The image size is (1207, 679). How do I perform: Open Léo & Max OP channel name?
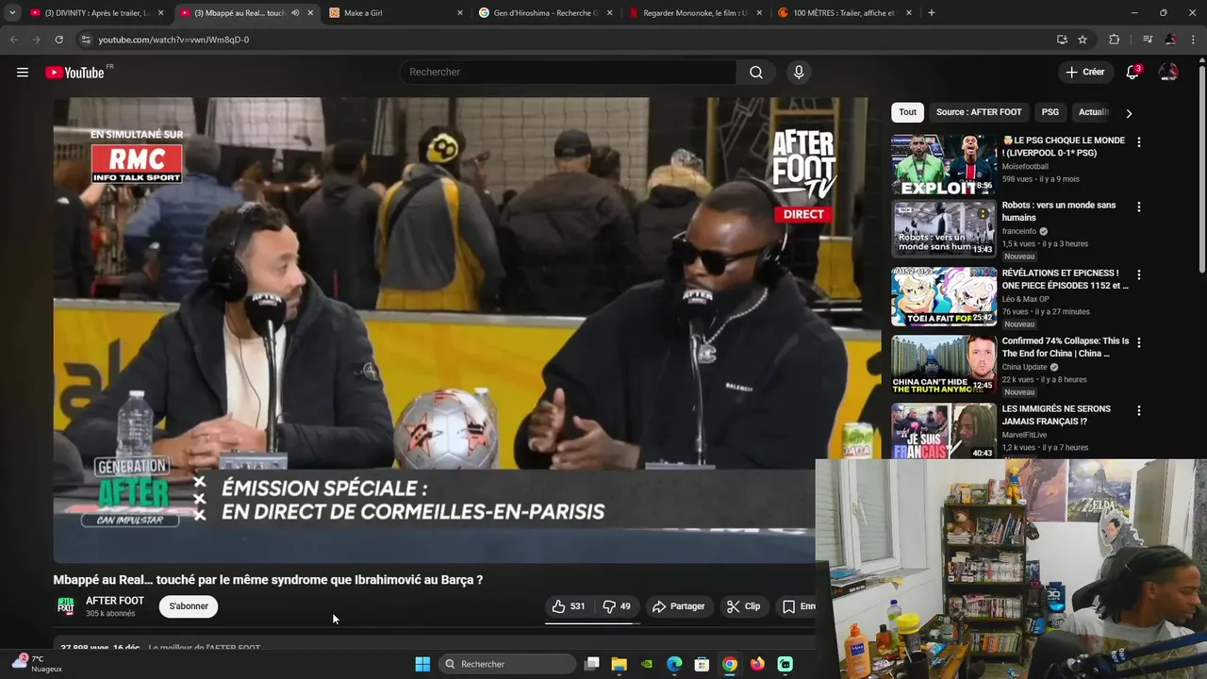point(1025,300)
